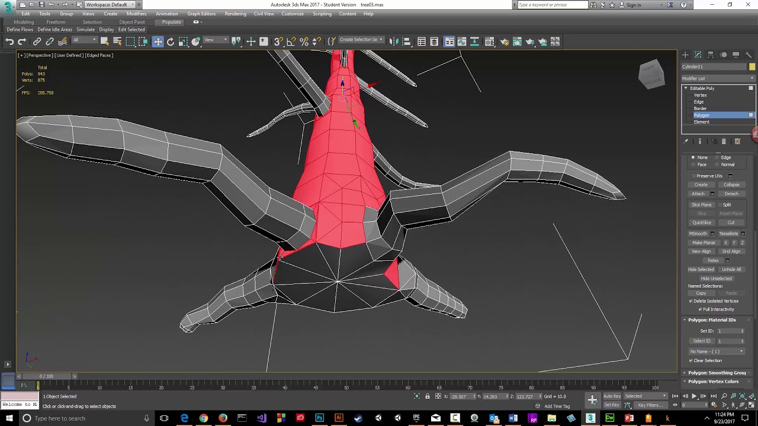The height and width of the screenshot is (426, 758).
Task: Select the Edge constraint radio button
Action: pyautogui.click(x=717, y=157)
